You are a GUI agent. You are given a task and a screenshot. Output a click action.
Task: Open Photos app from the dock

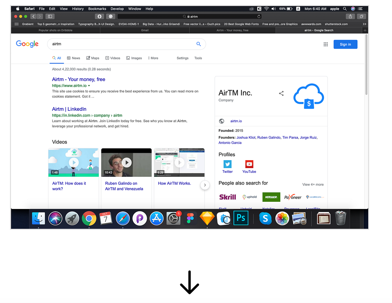click(x=282, y=219)
